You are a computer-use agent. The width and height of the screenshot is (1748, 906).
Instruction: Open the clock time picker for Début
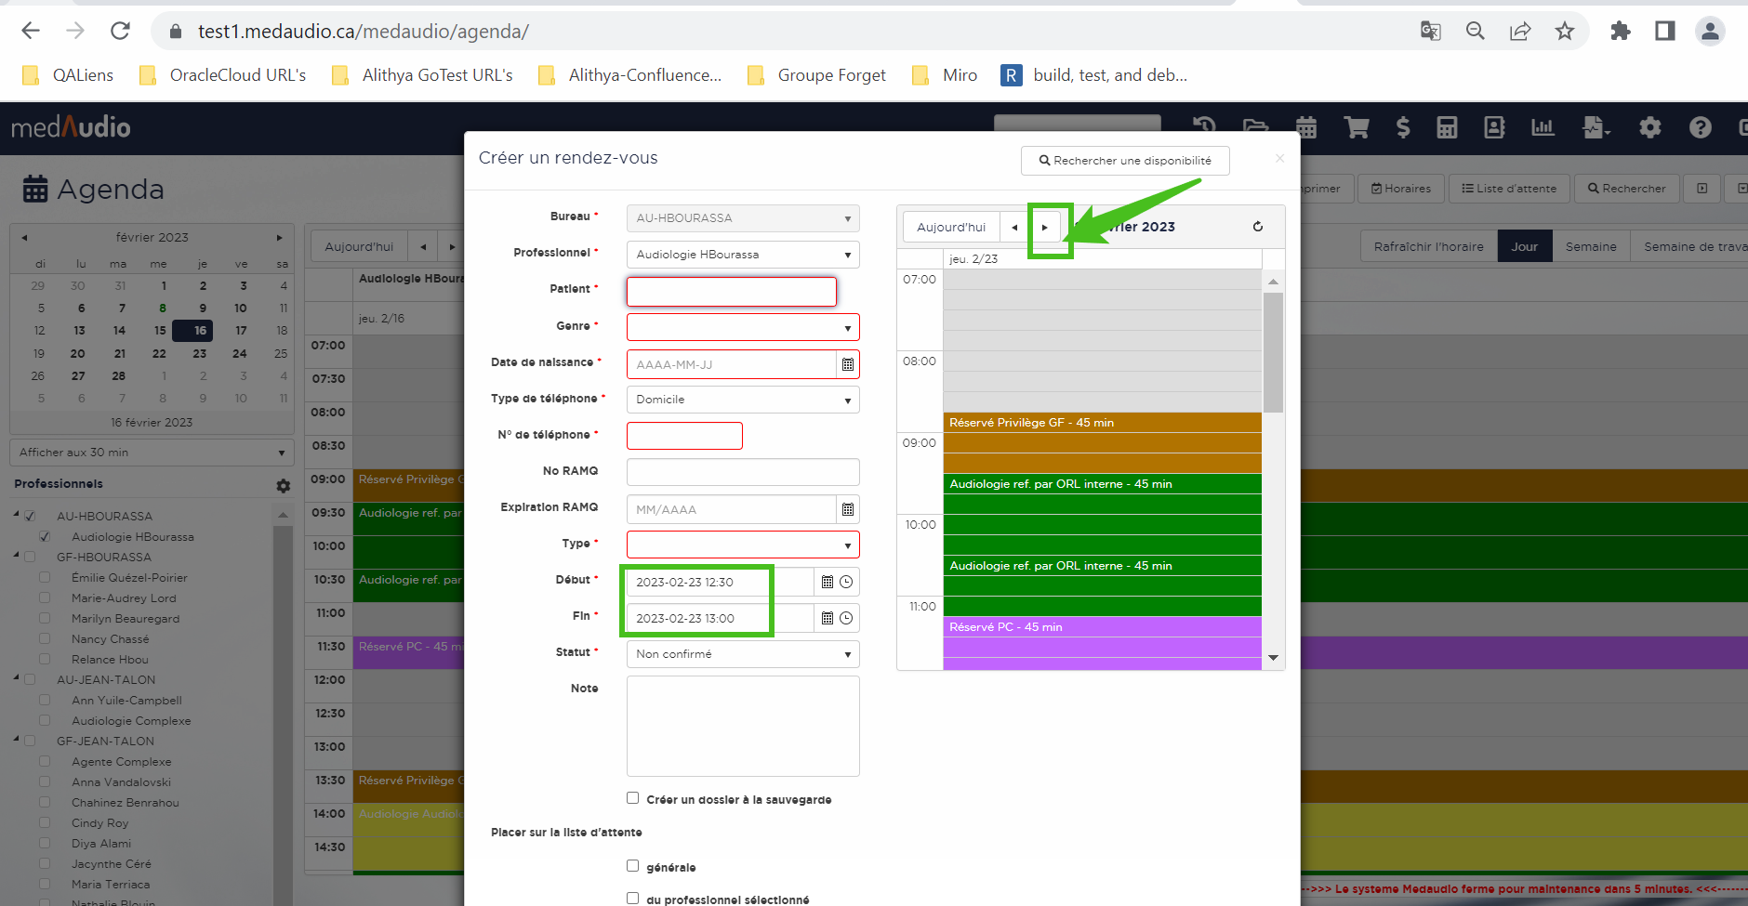click(846, 583)
